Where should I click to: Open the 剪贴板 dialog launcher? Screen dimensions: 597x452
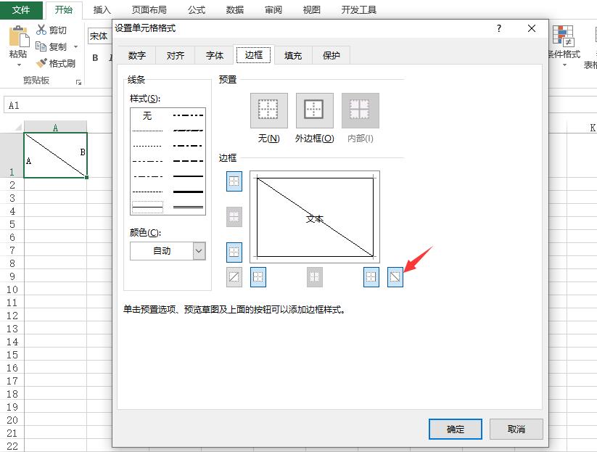(x=78, y=82)
